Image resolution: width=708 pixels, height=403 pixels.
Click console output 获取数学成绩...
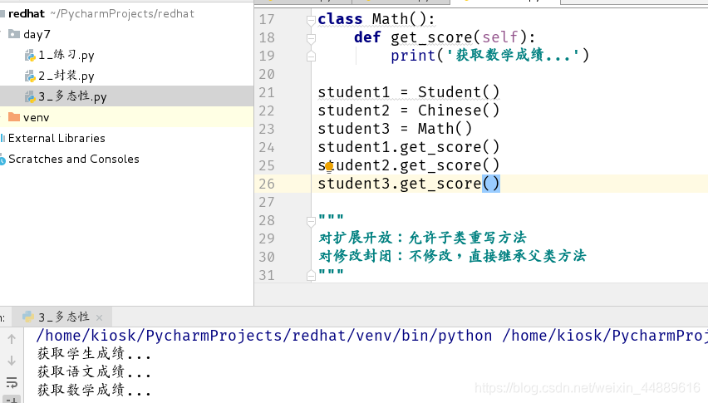click(94, 390)
